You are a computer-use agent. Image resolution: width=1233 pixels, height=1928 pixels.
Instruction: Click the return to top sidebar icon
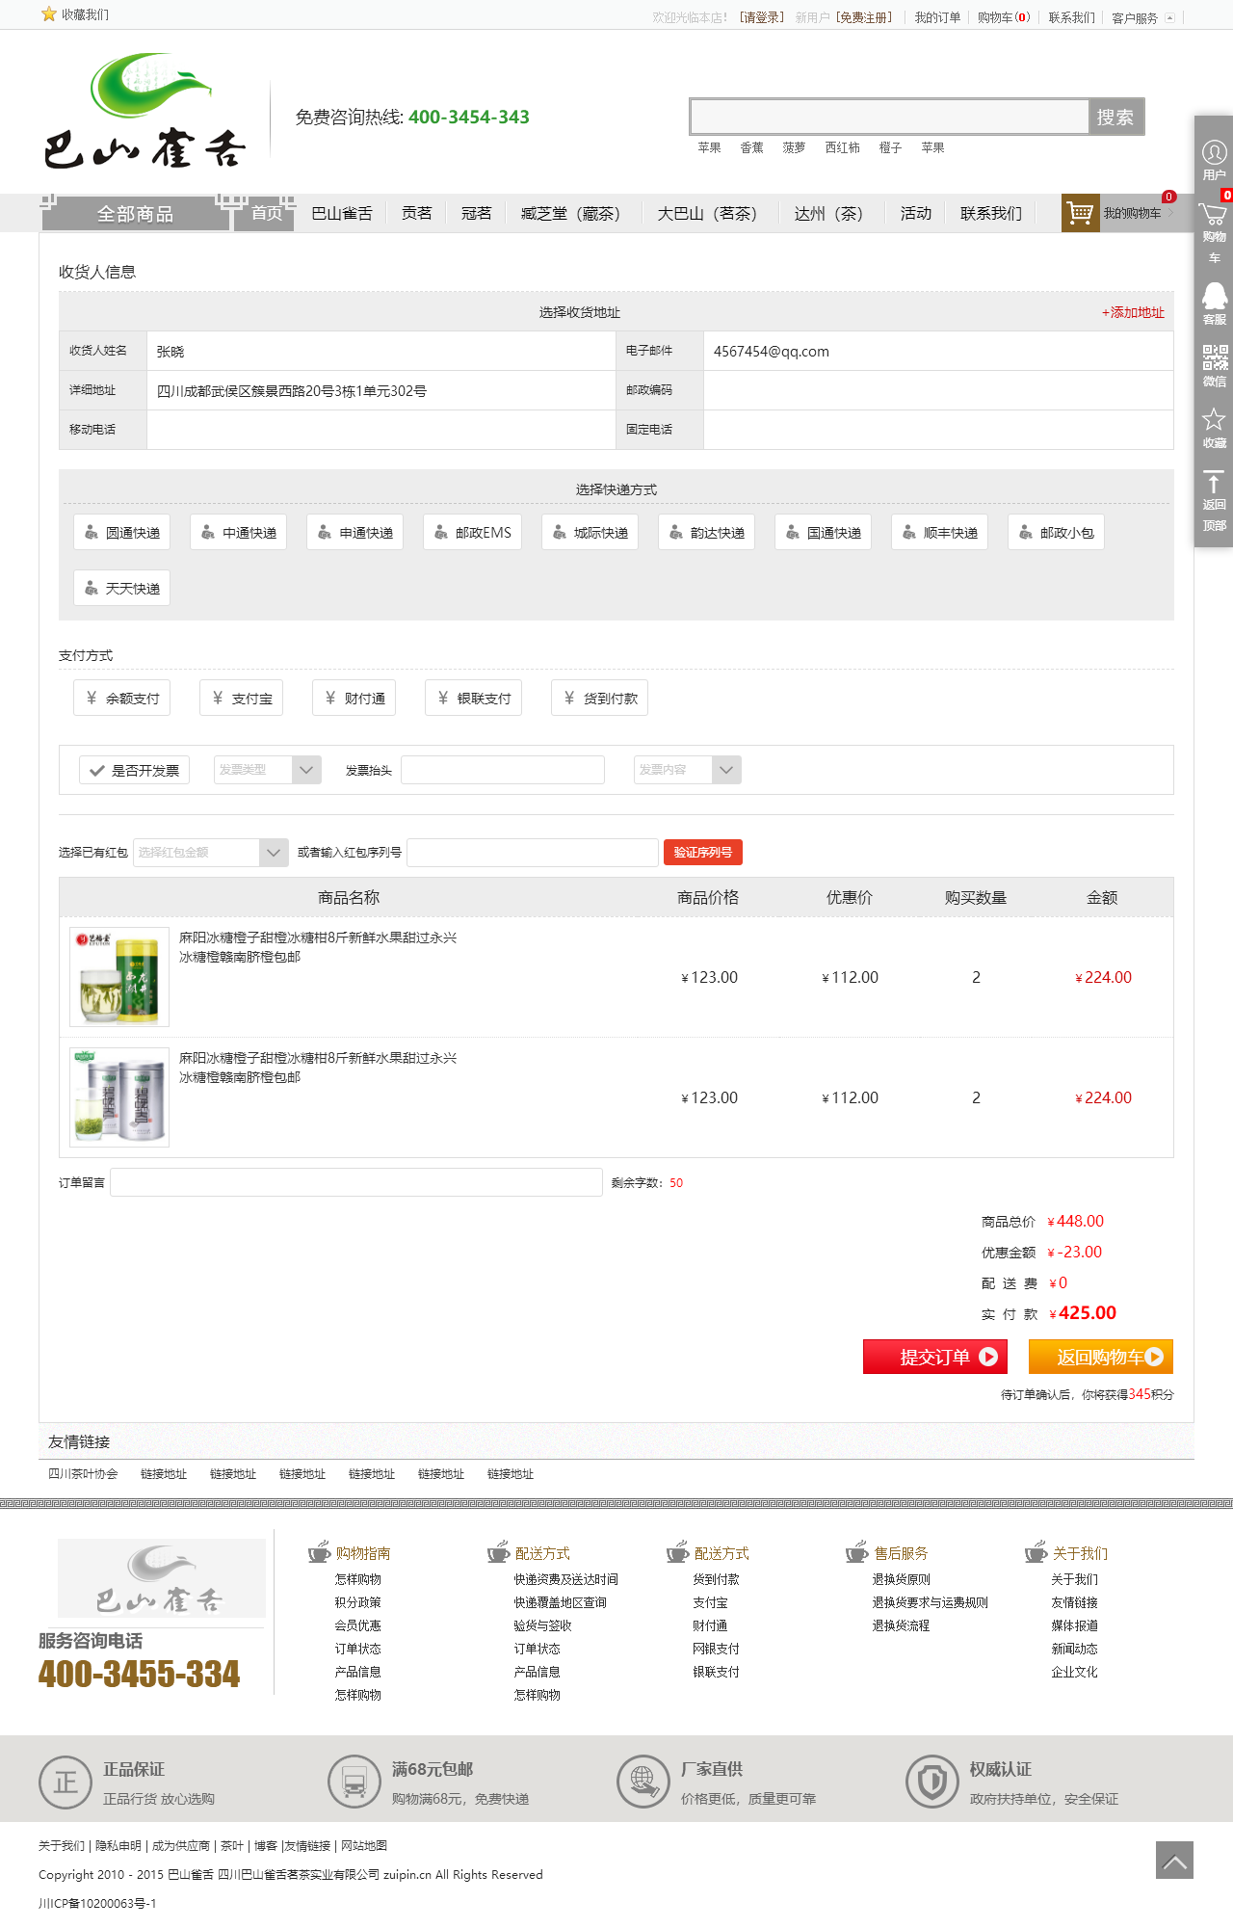click(x=1214, y=484)
